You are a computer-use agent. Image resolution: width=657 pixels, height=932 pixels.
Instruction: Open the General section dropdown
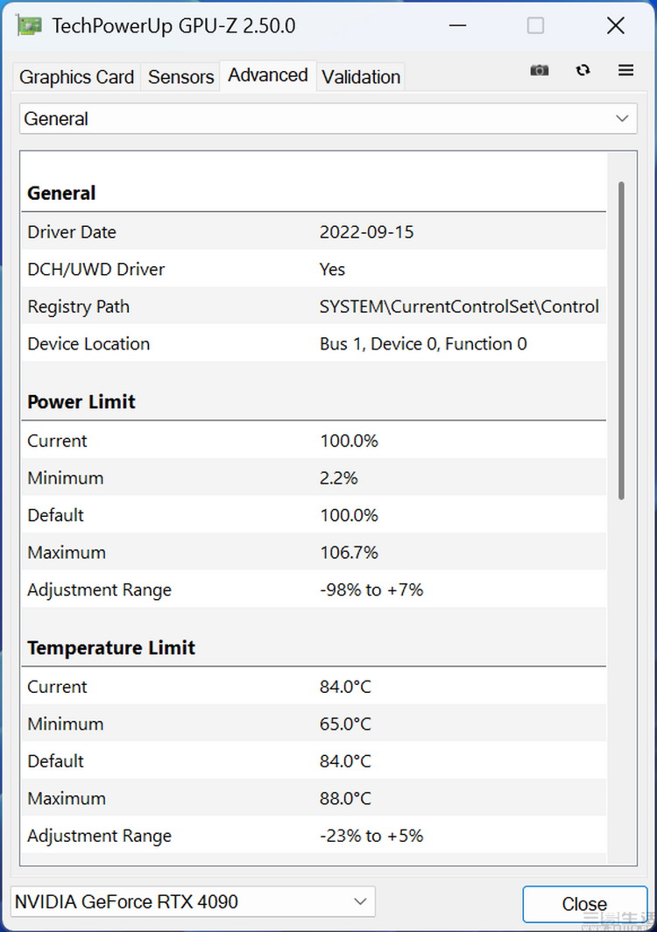coord(328,118)
